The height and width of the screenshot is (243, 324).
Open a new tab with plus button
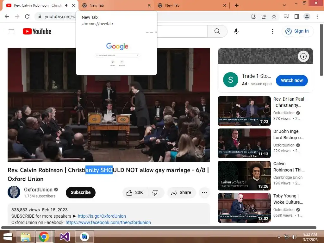coord(237,5)
